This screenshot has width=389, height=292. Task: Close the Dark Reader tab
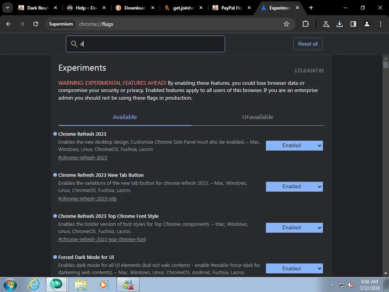coord(55,8)
